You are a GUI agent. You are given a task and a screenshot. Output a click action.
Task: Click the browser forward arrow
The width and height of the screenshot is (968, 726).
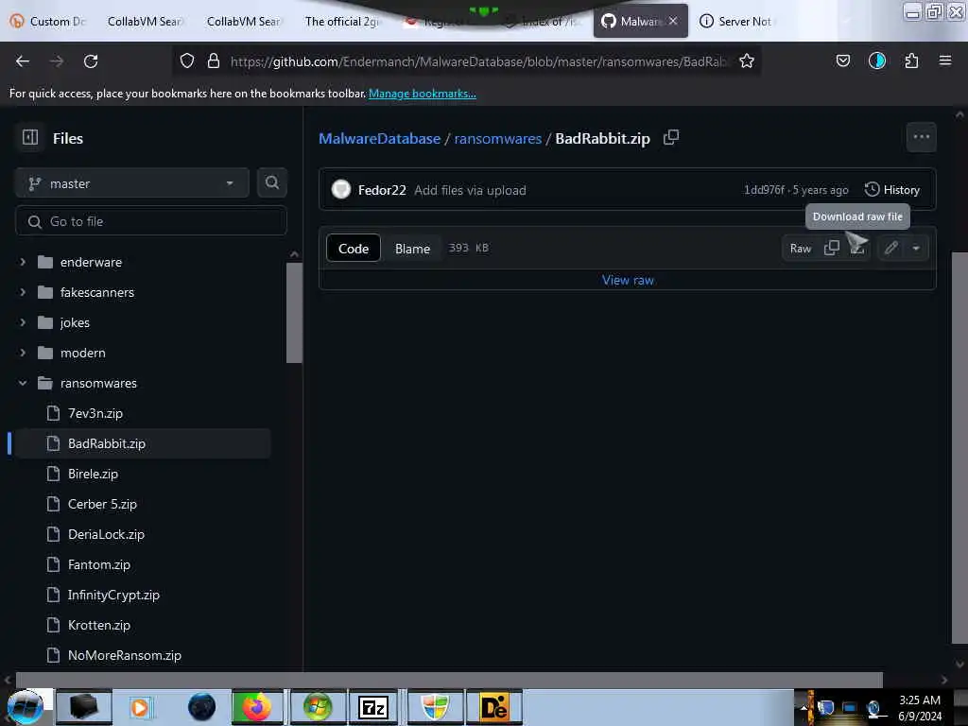[x=57, y=61]
